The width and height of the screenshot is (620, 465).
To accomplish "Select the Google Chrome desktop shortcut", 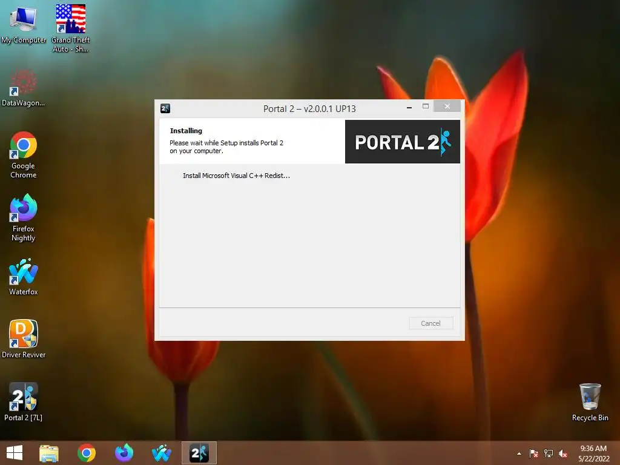I will pyautogui.click(x=24, y=155).
